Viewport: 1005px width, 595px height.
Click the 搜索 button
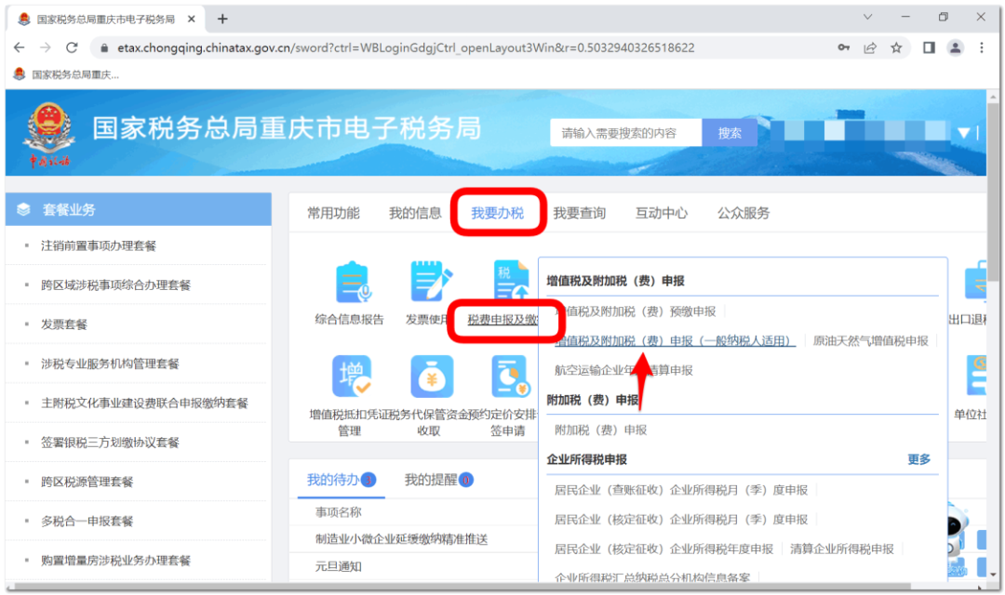point(730,133)
